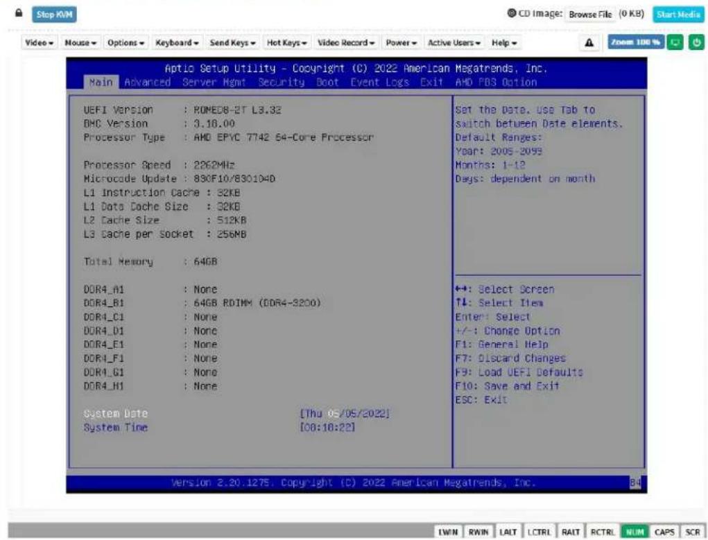Click the Processor Speed 2262MHz value

(x=214, y=165)
